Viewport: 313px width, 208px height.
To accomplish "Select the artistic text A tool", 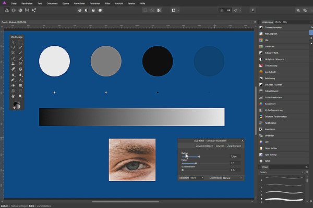I will [x=20, y=80].
